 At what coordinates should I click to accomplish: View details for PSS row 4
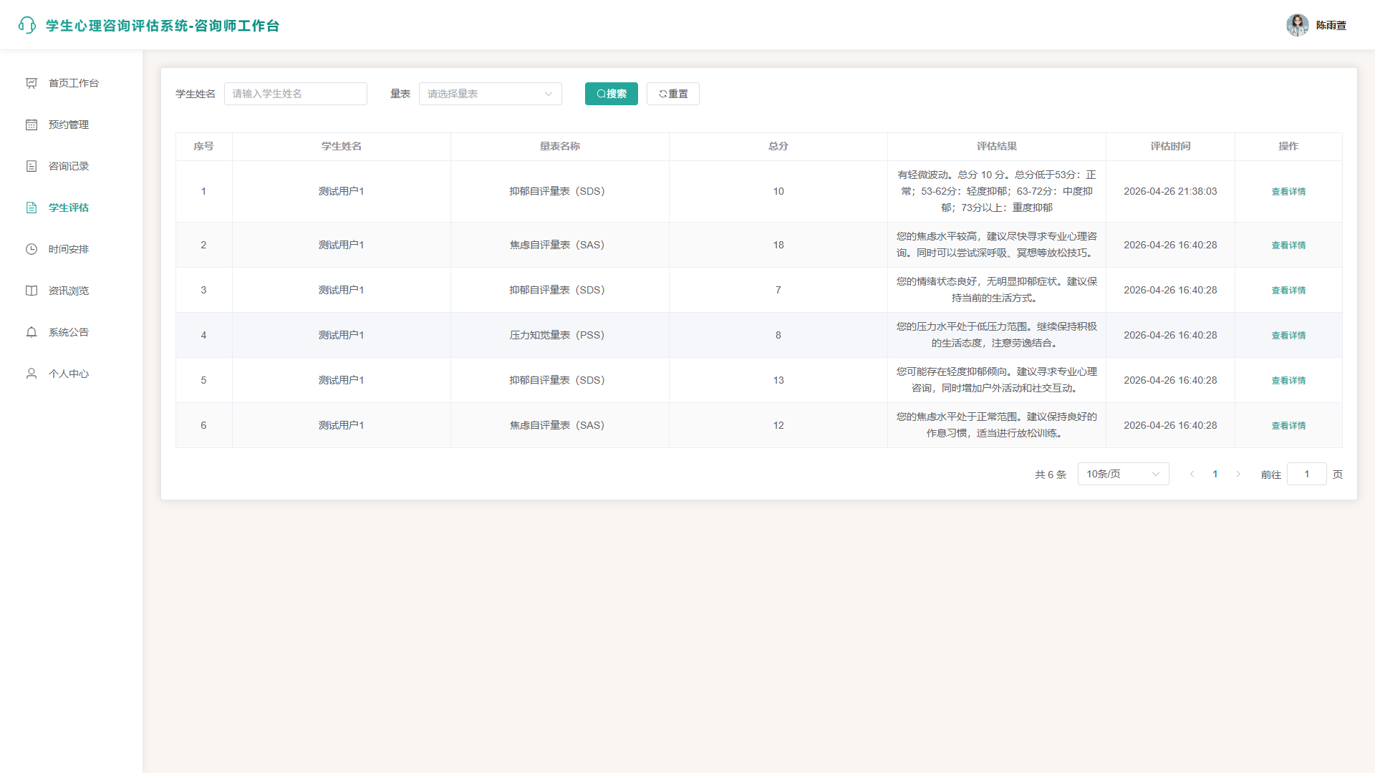click(1288, 335)
